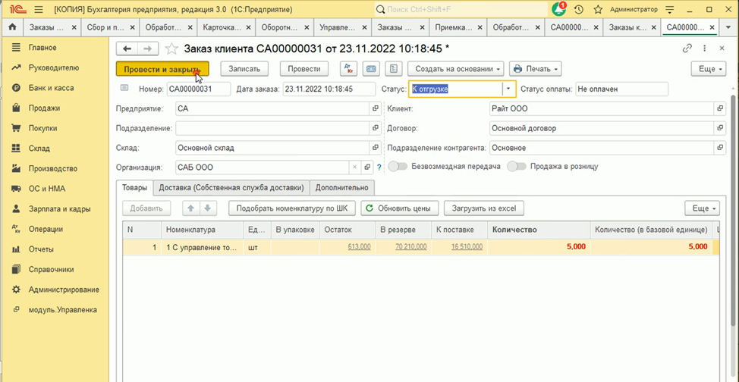This screenshot has height=382, width=739.
Task: Click the report icon left of Создать на основании
Action: (x=394, y=69)
